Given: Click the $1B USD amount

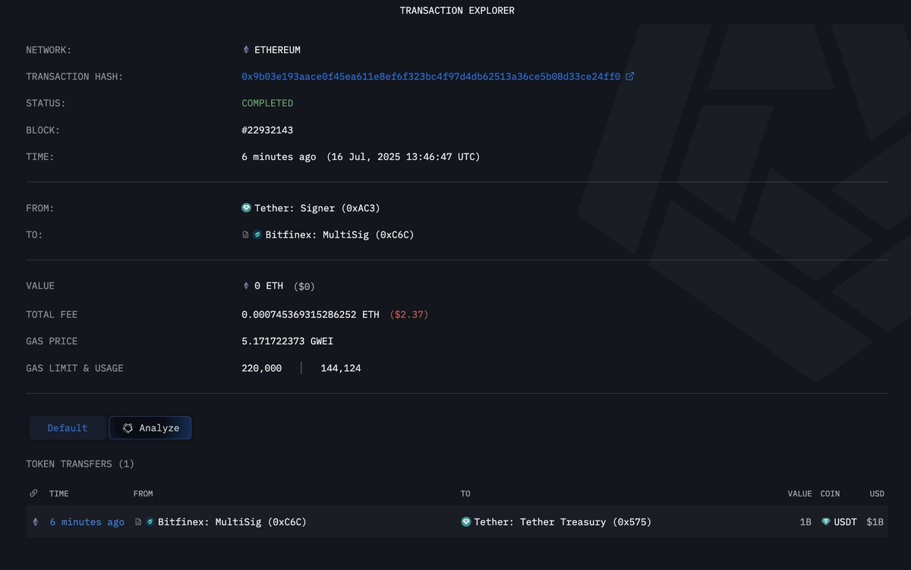Looking at the screenshot, I should [875, 522].
